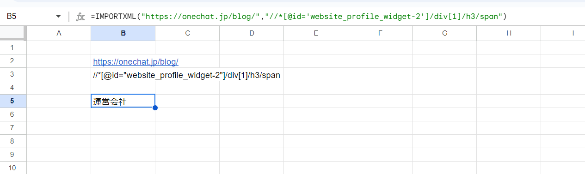The image size is (585, 174).
Task: Select column E header
Action: (316, 33)
